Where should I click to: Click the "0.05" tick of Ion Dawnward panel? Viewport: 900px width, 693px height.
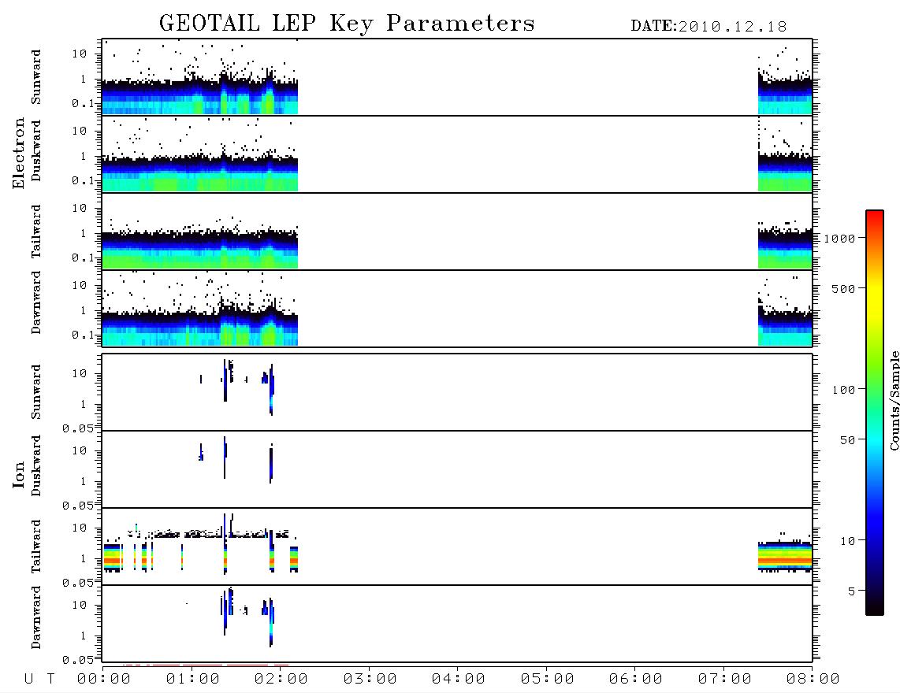[78, 660]
